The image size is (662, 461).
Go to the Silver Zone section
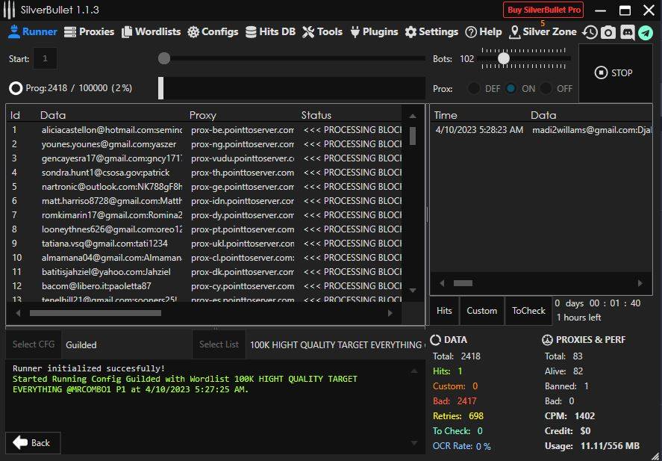[x=543, y=32]
